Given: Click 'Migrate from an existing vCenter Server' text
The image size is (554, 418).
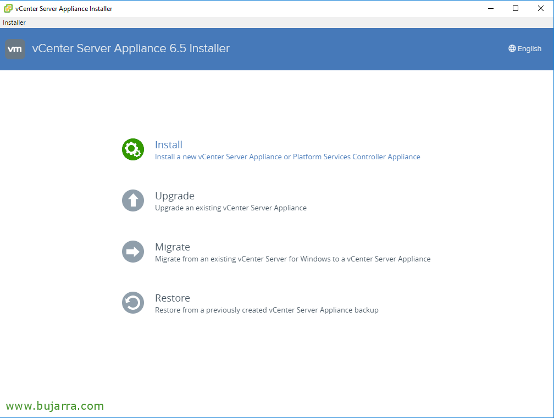Looking at the screenshot, I should [292, 259].
